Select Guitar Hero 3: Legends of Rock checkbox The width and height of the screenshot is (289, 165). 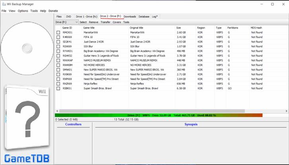[x=58, y=56]
